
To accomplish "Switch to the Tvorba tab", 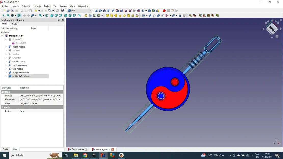I will [x=15, y=24].
